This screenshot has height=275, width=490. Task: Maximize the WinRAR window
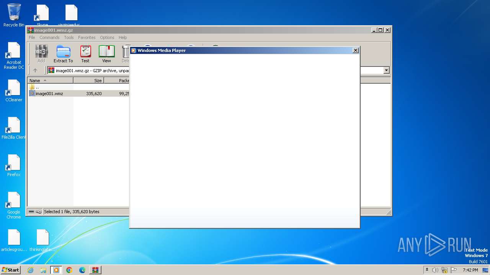coord(380,30)
